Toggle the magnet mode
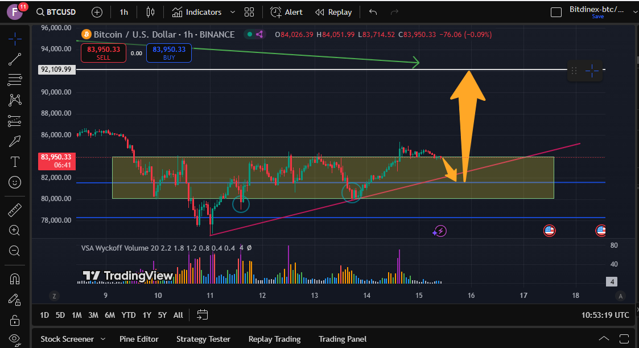This screenshot has height=348, width=639. (x=15, y=279)
